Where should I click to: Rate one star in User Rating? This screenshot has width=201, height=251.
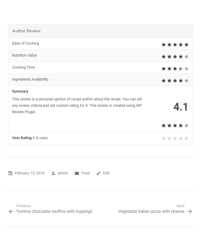[164, 138]
